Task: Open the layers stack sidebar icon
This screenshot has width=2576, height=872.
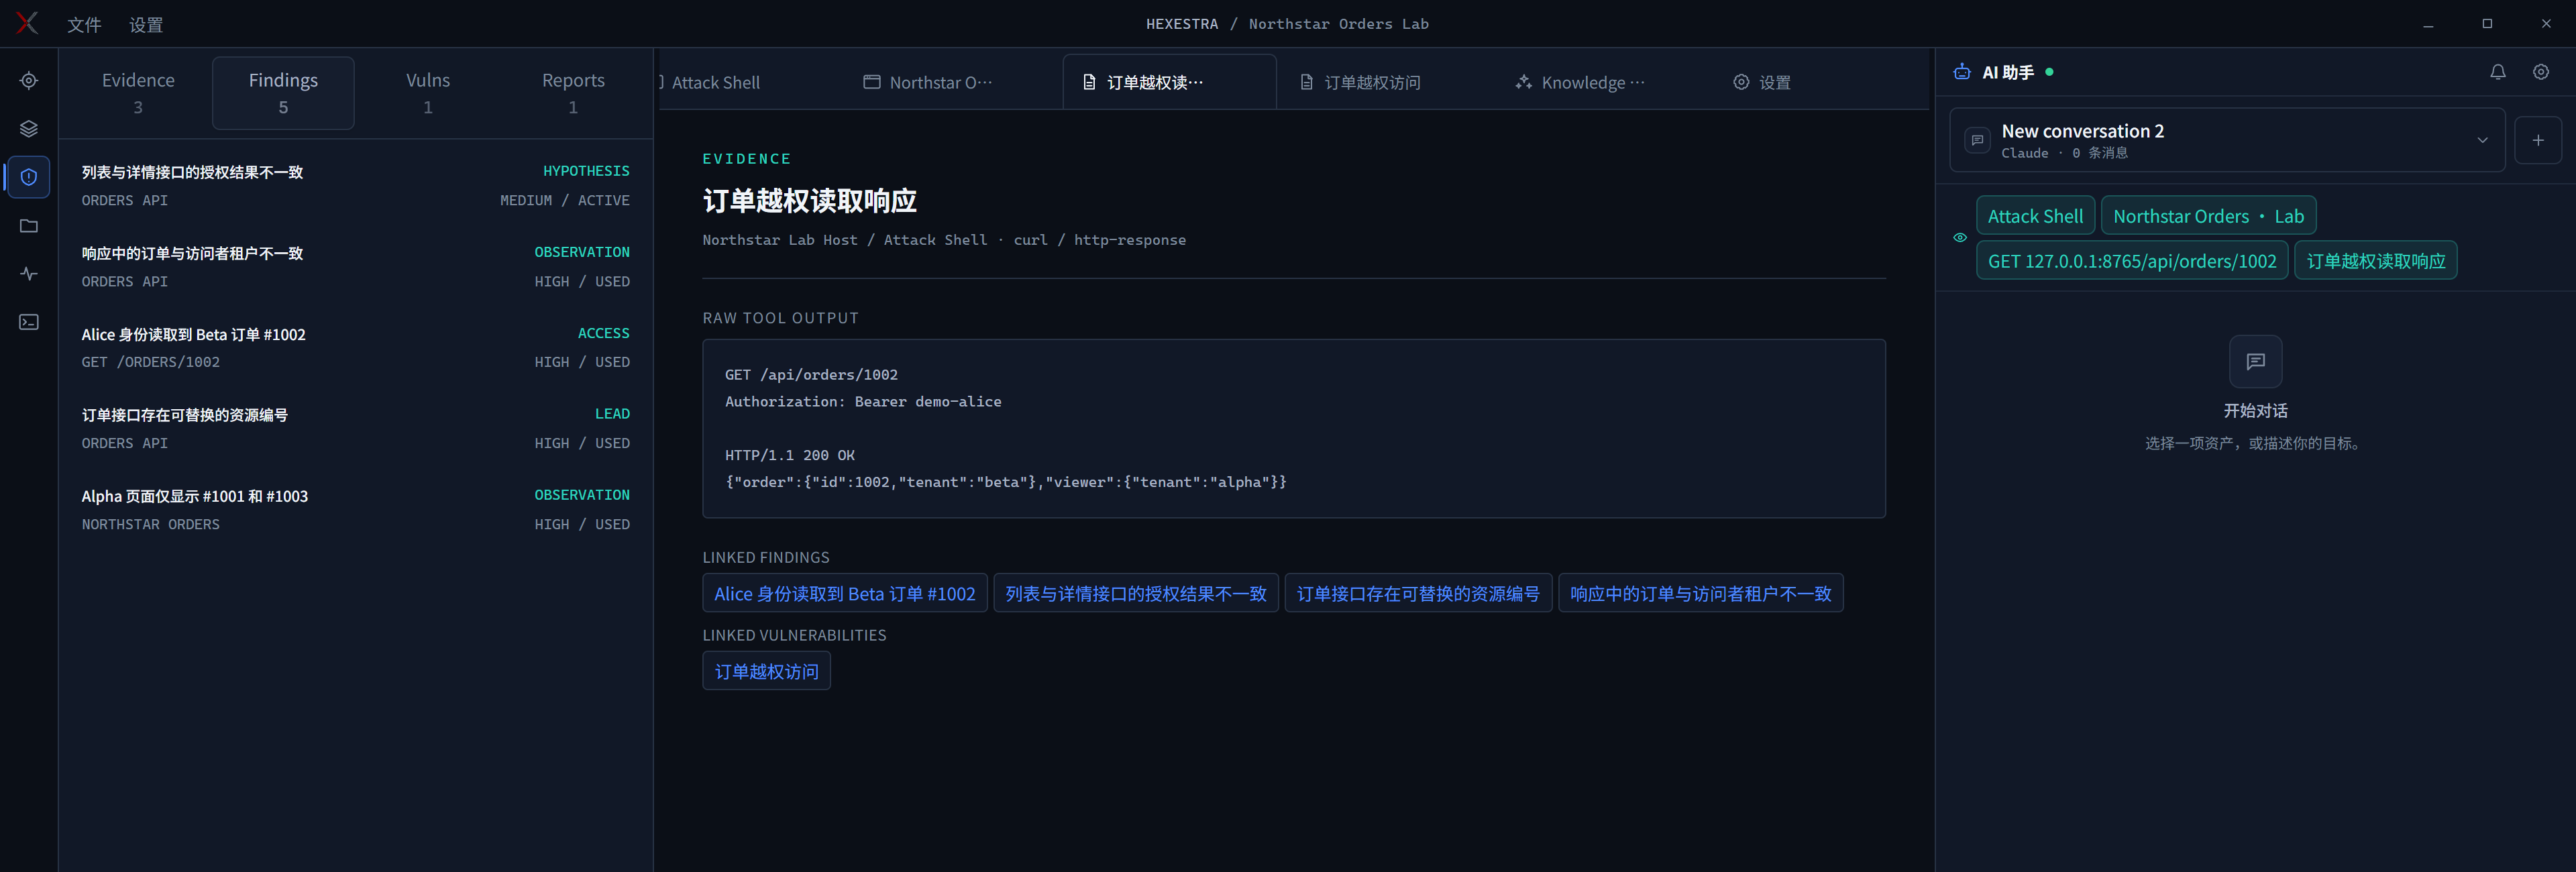Action: point(29,129)
